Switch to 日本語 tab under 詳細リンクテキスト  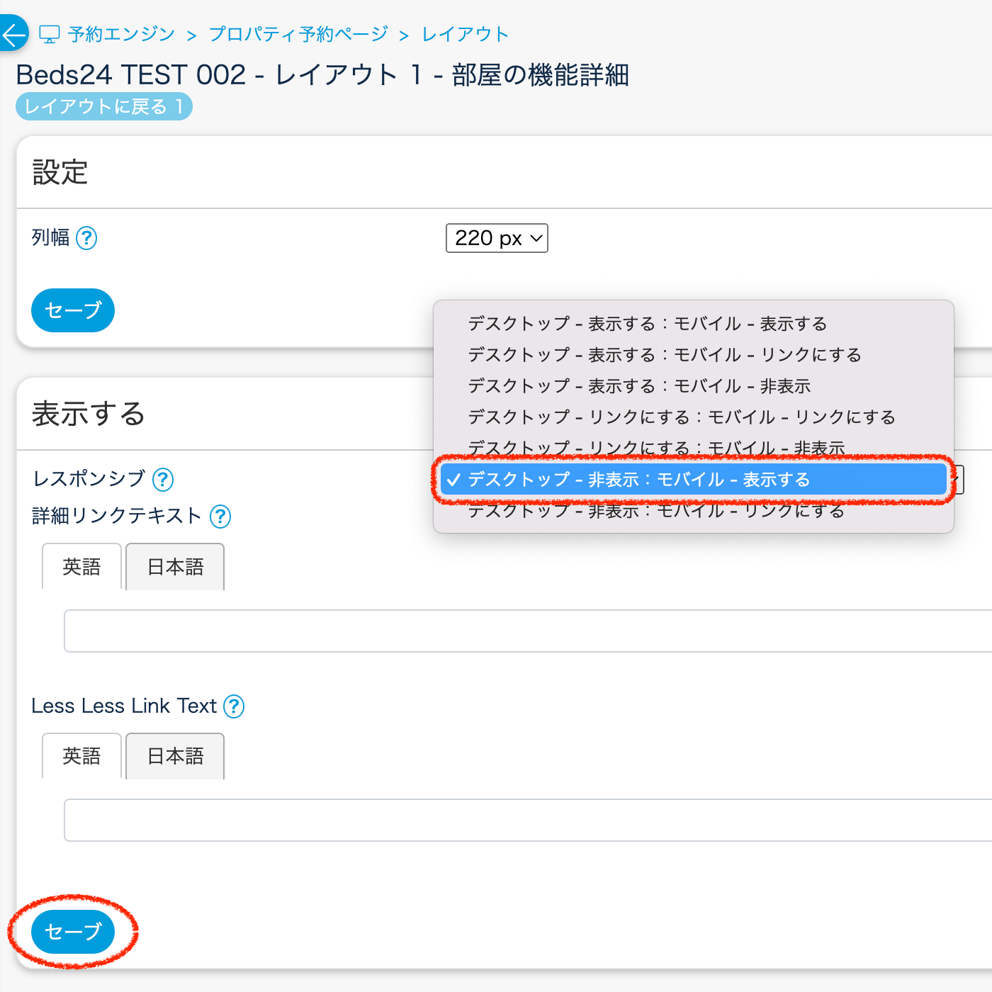[x=175, y=567]
